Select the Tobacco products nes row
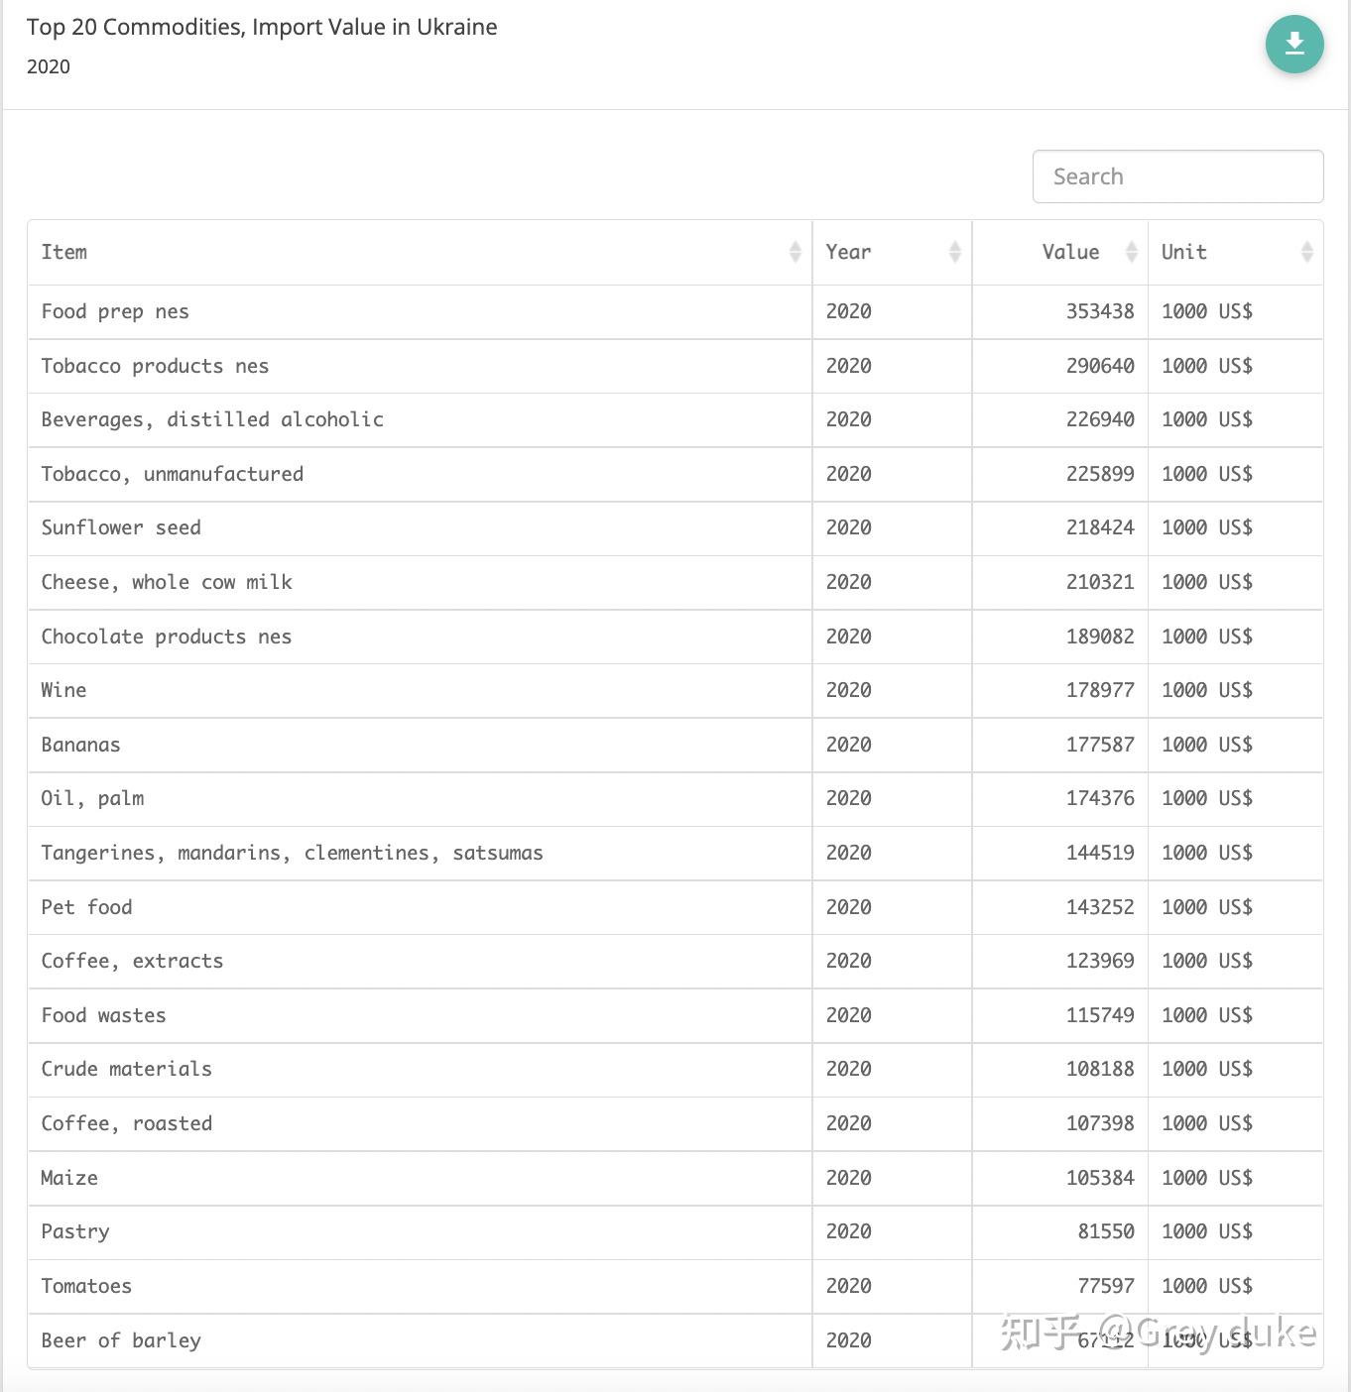The image size is (1351, 1392). [x=155, y=366]
